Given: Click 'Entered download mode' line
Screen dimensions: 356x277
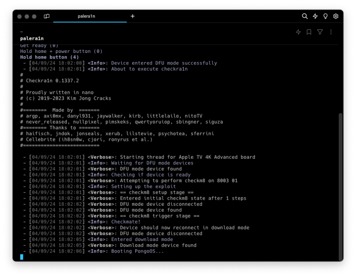Looking at the screenshot, I should click(142, 239).
